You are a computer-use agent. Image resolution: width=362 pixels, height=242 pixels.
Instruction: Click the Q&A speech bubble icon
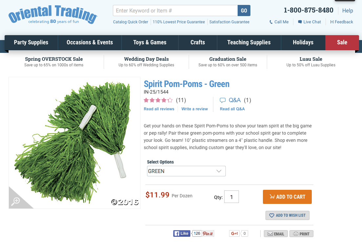tap(223, 100)
